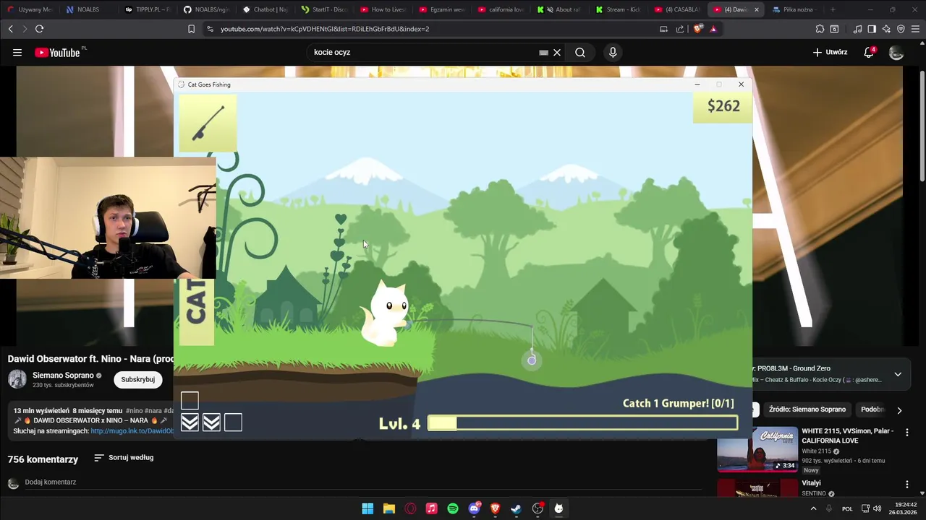Switch to the Chatbot browser tab
The height and width of the screenshot is (520, 926).
click(x=266, y=9)
